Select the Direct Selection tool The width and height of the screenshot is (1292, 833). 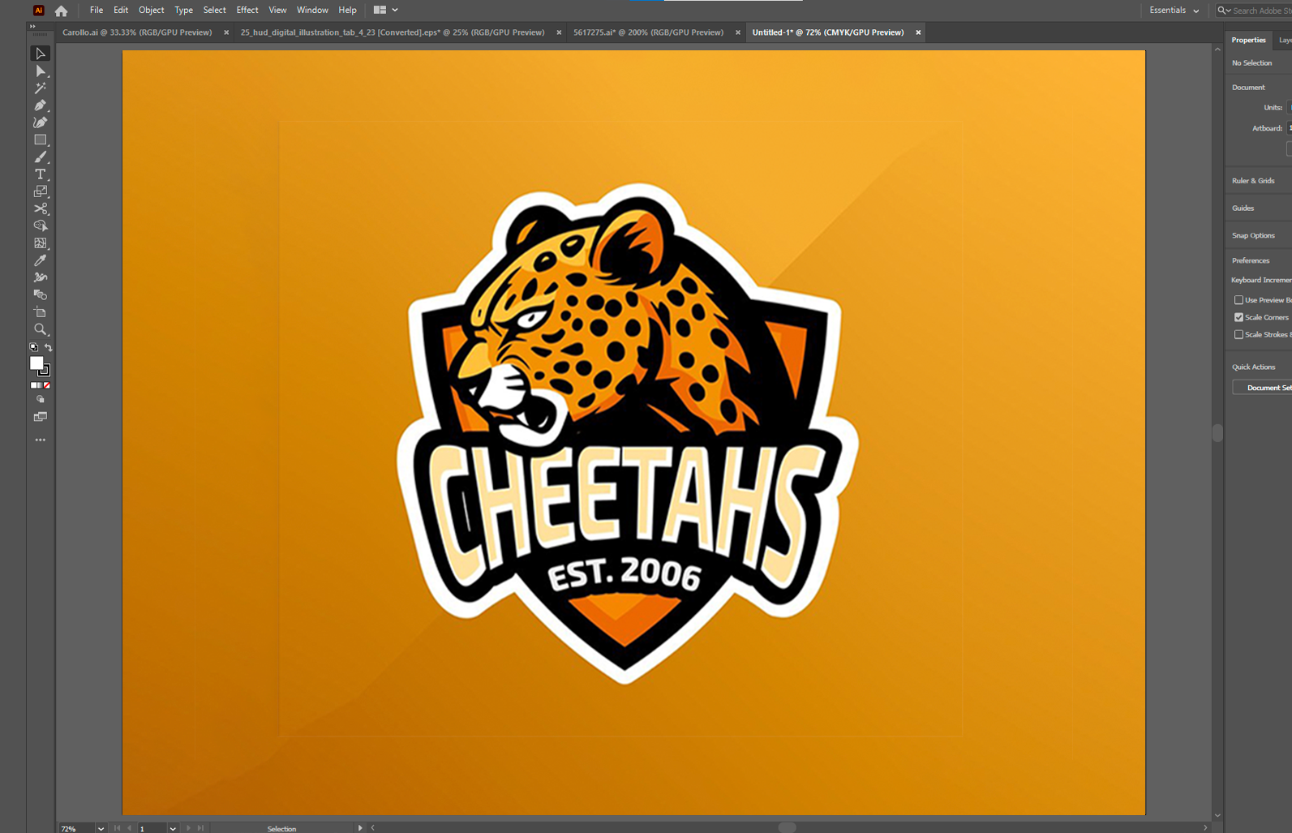click(40, 71)
